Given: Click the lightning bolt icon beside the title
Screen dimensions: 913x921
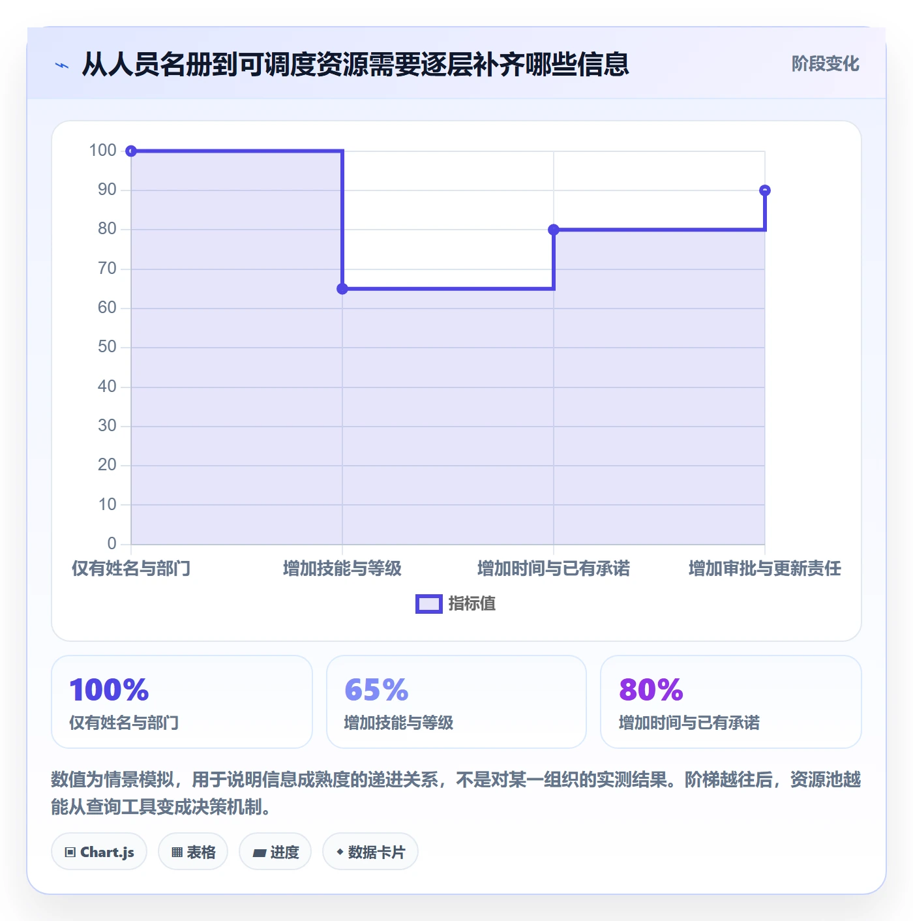Looking at the screenshot, I should [x=62, y=65].
